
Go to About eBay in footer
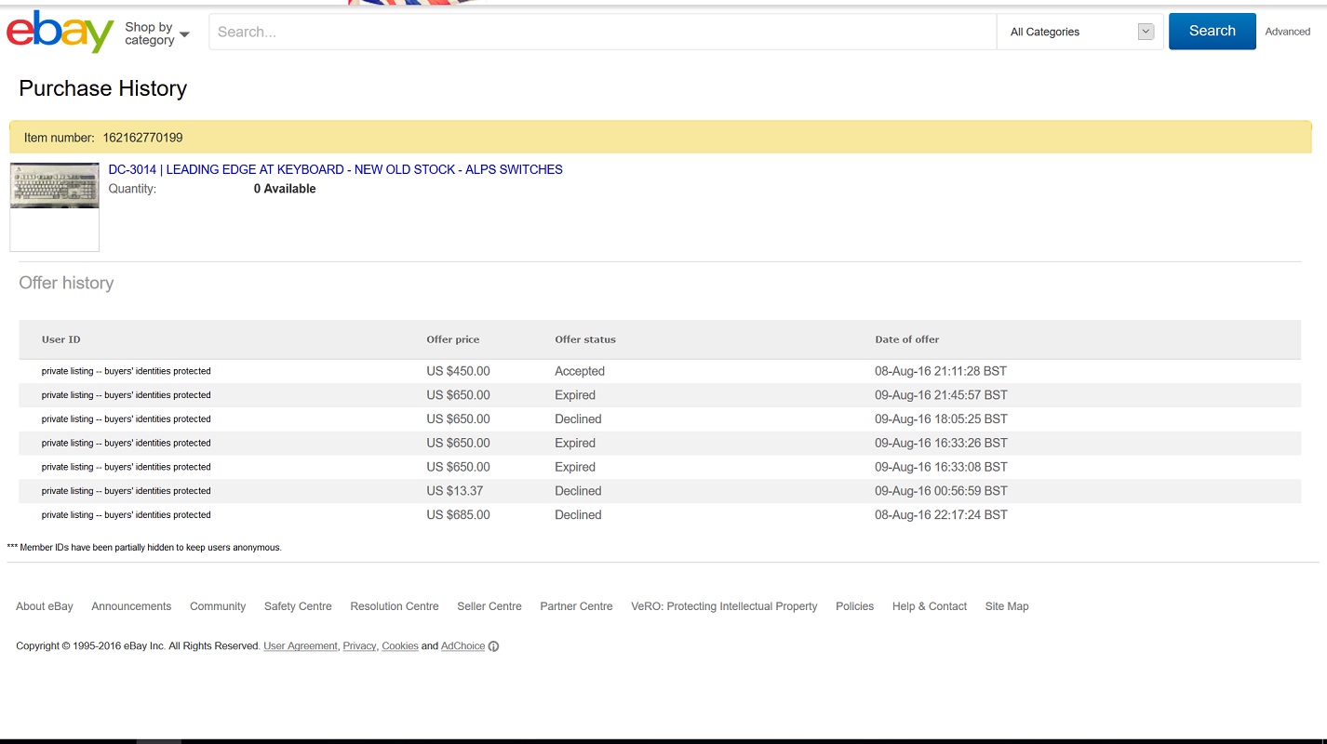pyautogui.click(x=45, y=606)
